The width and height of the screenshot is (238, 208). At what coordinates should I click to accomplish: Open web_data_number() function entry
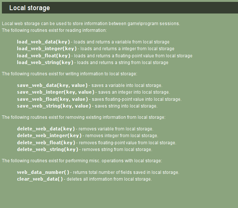43,172
